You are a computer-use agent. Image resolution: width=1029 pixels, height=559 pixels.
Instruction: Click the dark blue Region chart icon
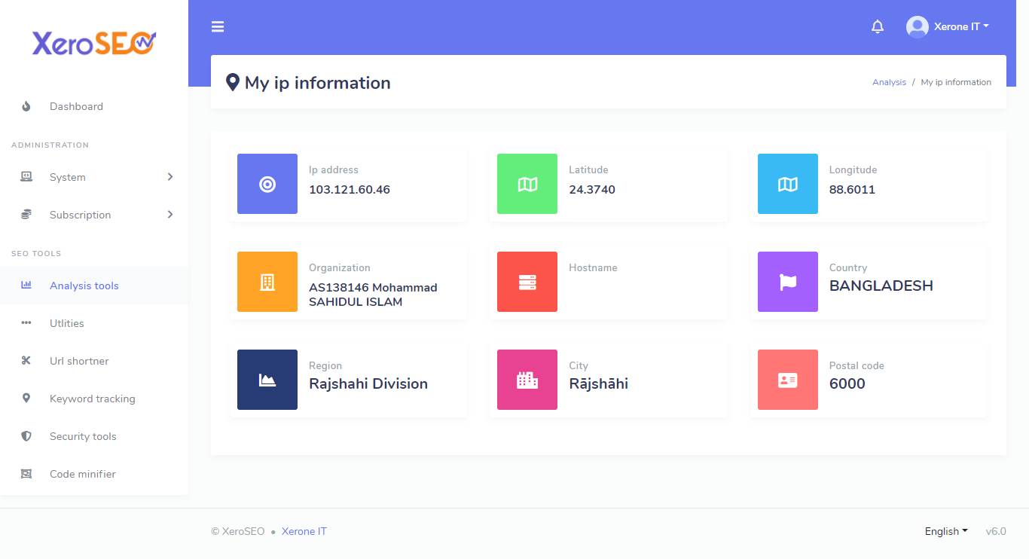click(267, 380)
